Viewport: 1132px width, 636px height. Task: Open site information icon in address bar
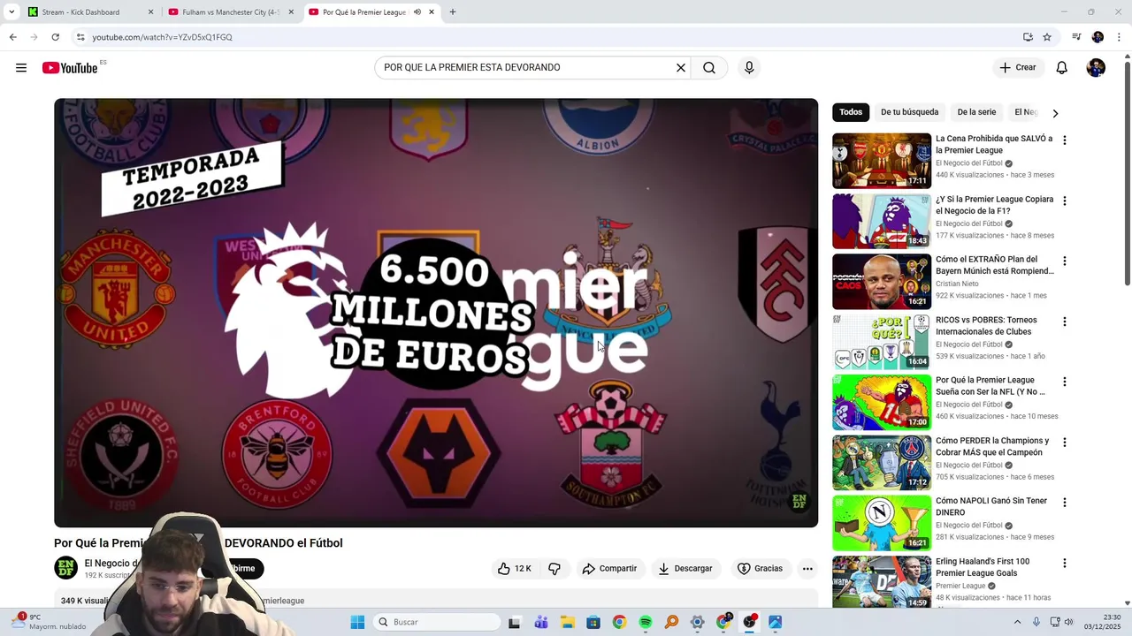[80, 37]
